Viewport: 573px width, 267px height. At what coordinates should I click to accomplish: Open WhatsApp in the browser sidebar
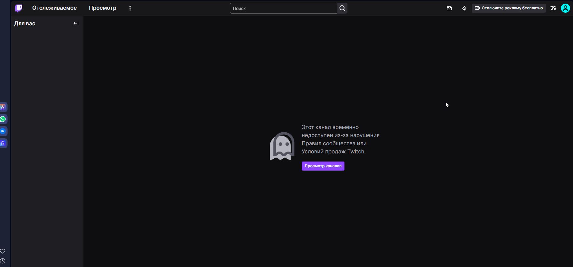pos(3,119)
